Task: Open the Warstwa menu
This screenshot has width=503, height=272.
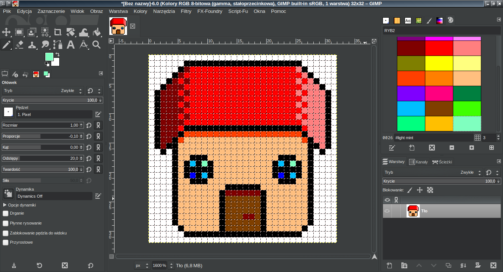Action: tap(118, 11)
